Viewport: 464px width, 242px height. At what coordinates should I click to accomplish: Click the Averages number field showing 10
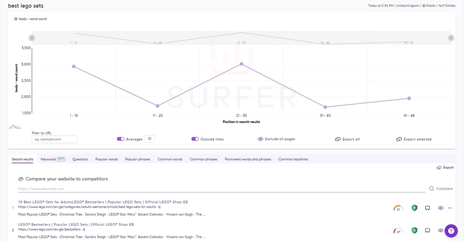click(149, 139)
